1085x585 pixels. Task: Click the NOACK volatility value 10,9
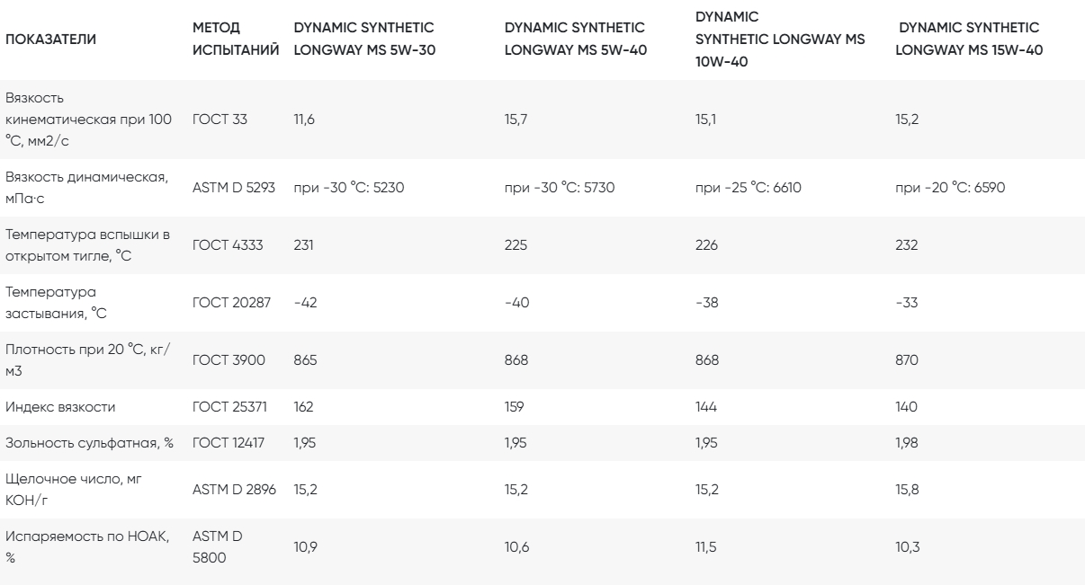tap(304, 546)
